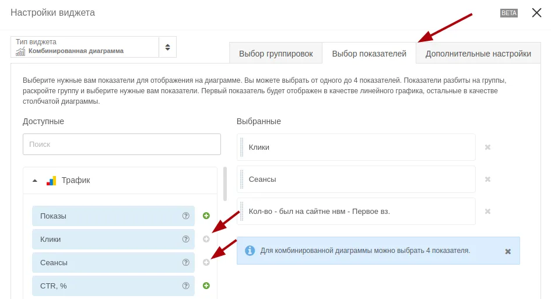Click drag handle of 'Кол-во - был на сайте'
This screenshot has width=551, height=299.
click(x=242, y=211)
